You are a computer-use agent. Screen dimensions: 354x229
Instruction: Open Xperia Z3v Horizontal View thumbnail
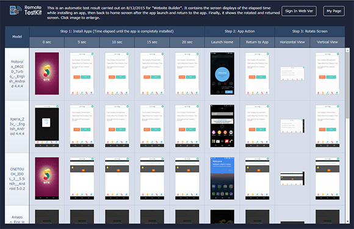pos(292,126)
